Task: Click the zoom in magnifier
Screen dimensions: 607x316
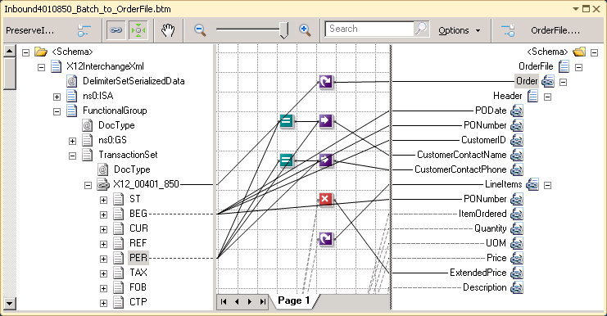Action: [305, 30]
